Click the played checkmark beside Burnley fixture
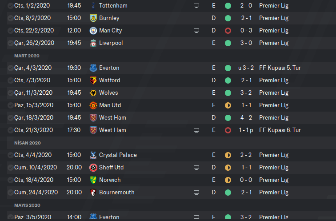The image size is (336, 221). pyautogui.click(x=10, y=18)
